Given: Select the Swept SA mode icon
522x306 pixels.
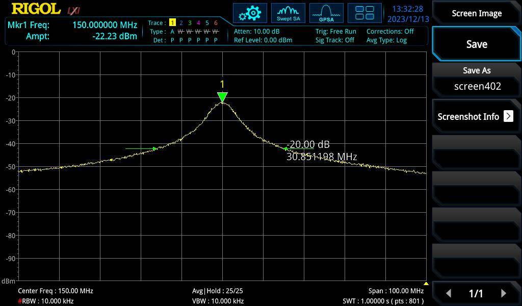Looking at the screenshot, I should pyautogui.click(x=288, y=13).
